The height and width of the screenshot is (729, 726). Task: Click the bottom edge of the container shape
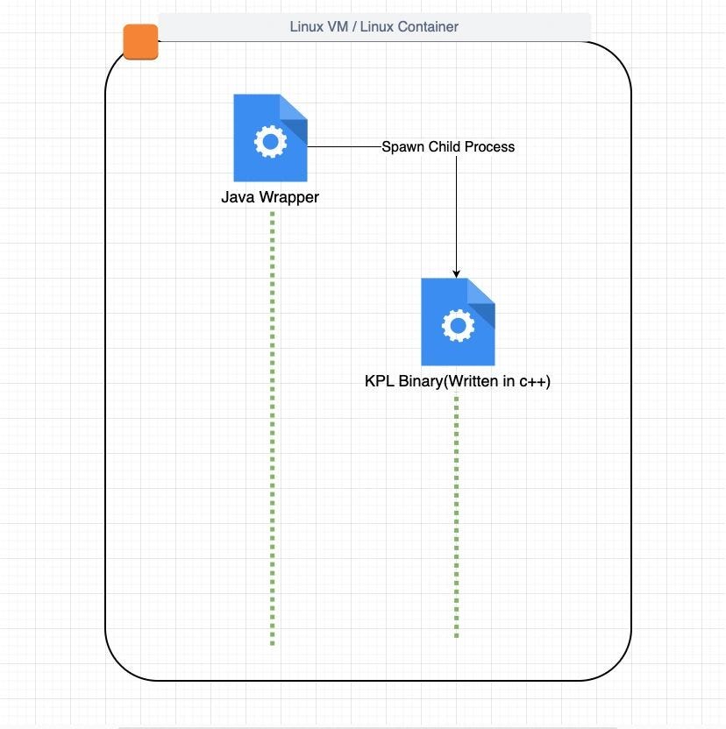(372, 681)
